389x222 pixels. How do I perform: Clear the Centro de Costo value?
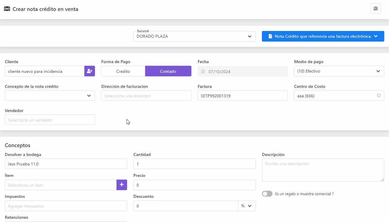tap(379, 96)
